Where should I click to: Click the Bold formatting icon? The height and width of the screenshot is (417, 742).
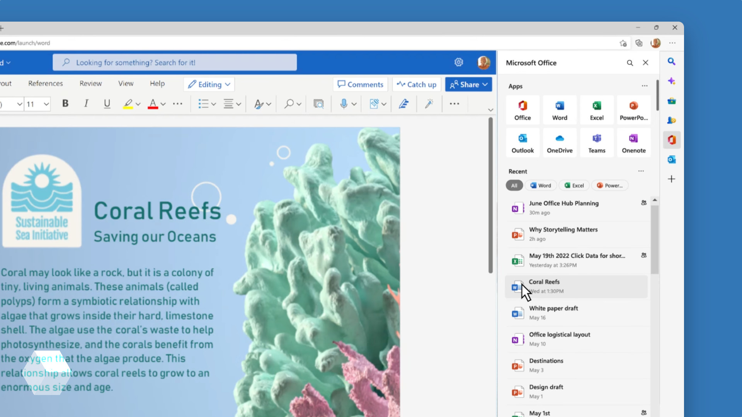(65, 103)
